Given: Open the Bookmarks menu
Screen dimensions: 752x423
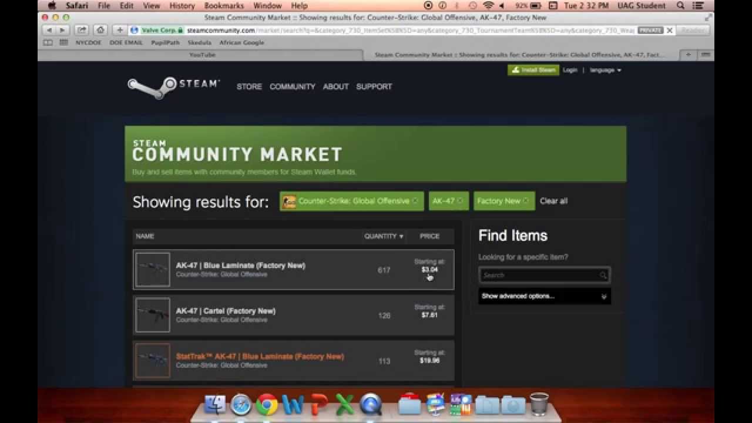Looking at the screenshot, I should [x=224, y=5].
